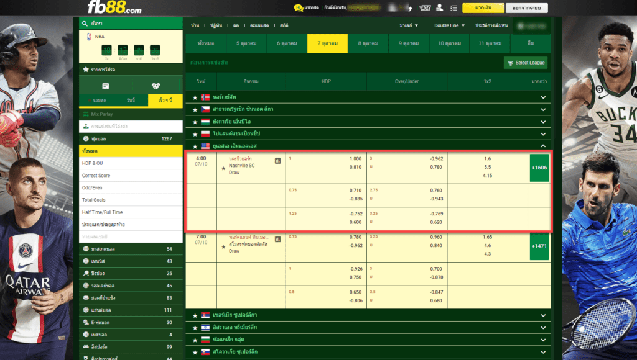
Task: Click the E-football sport icon
Action: 86,322
